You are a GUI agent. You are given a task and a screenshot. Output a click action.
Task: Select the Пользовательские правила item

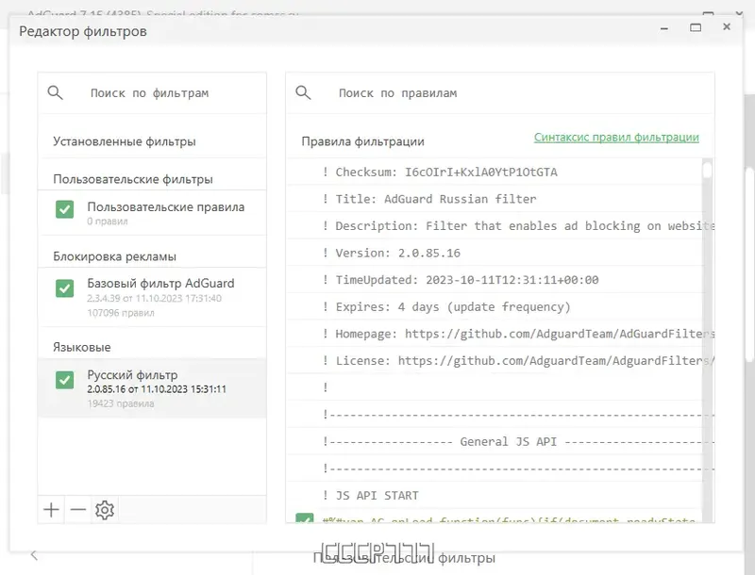pos(152,213)
